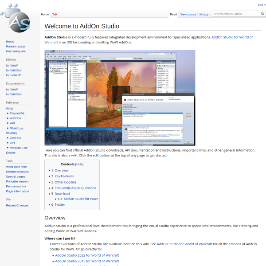
Task: Open the WildStar Lua reference
Action: click(19, 148)
